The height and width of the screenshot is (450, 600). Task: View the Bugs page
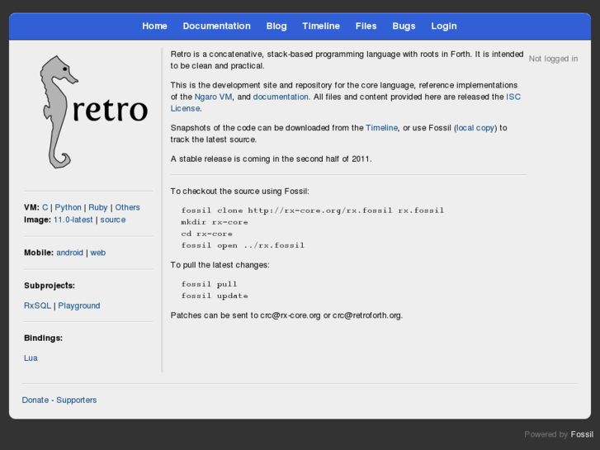tap(404, 26)
